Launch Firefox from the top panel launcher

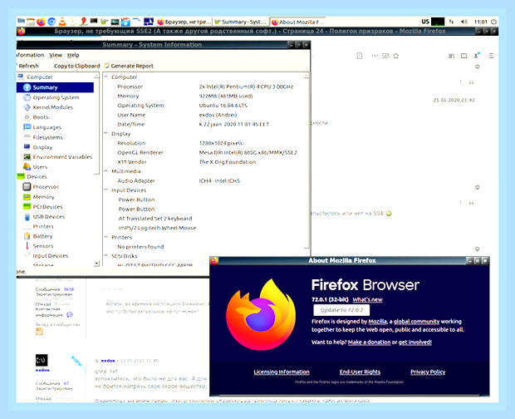[41, 22]
